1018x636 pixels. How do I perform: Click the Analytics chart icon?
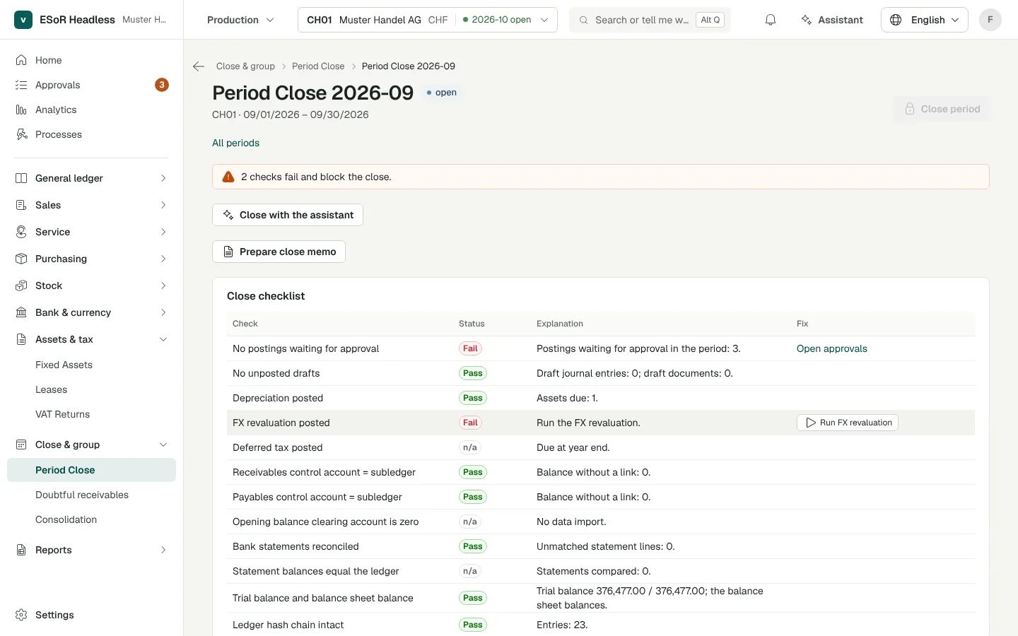21,110
